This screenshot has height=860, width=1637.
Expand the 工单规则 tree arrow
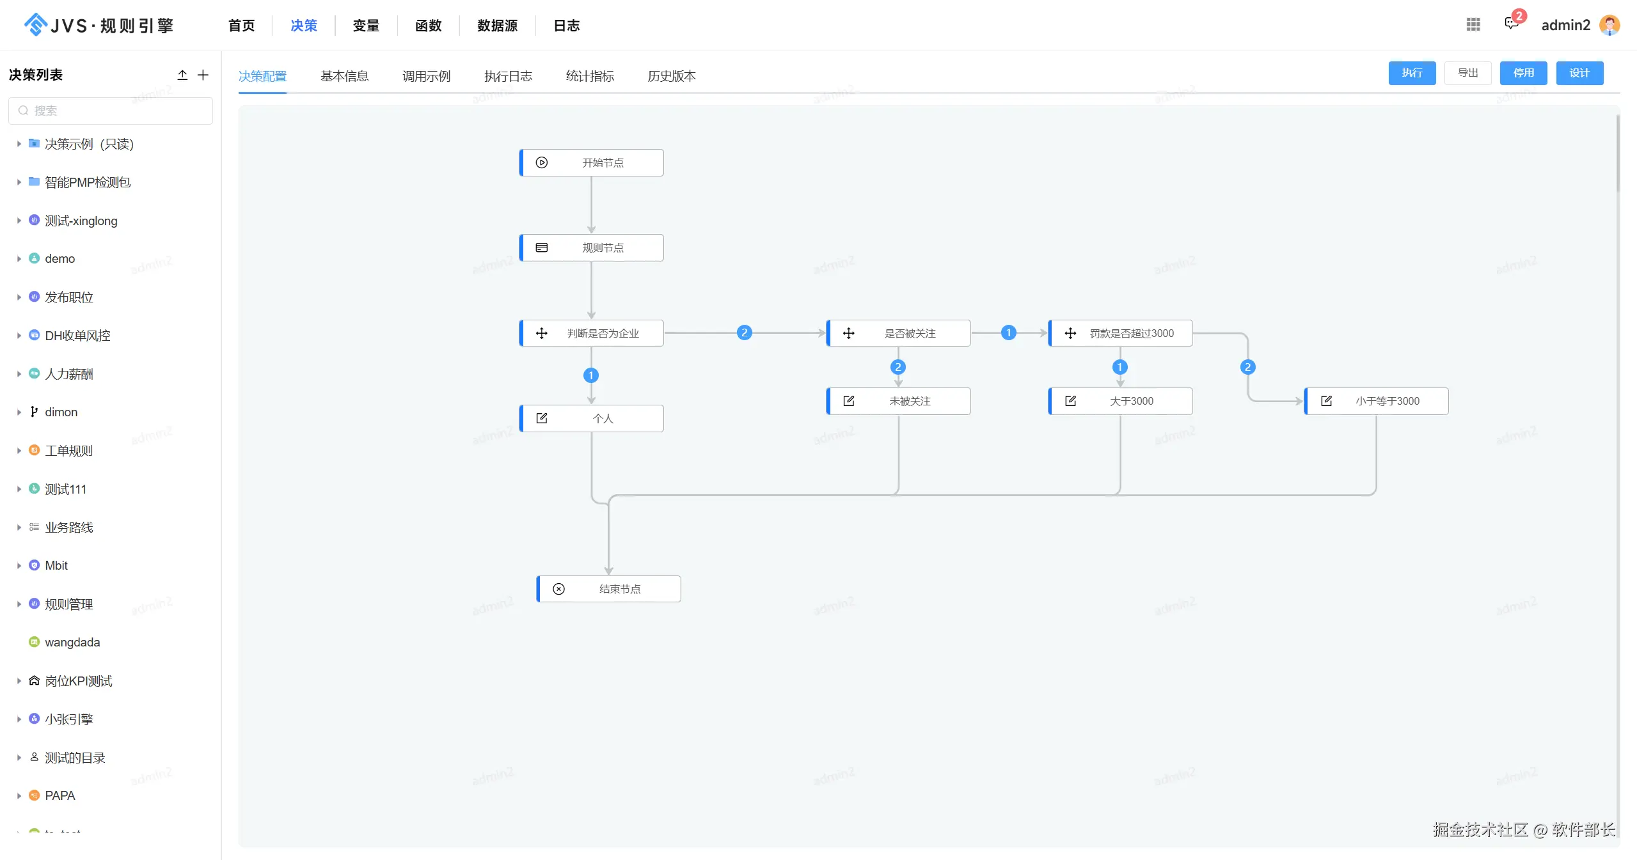[x=19, y=451]
